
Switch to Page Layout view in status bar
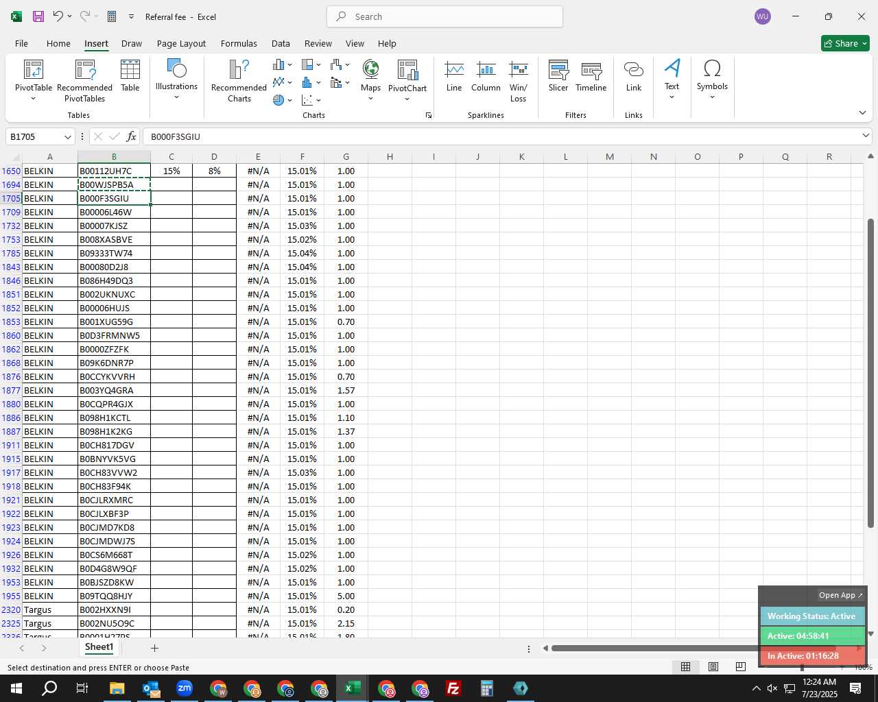coord(713,667)
